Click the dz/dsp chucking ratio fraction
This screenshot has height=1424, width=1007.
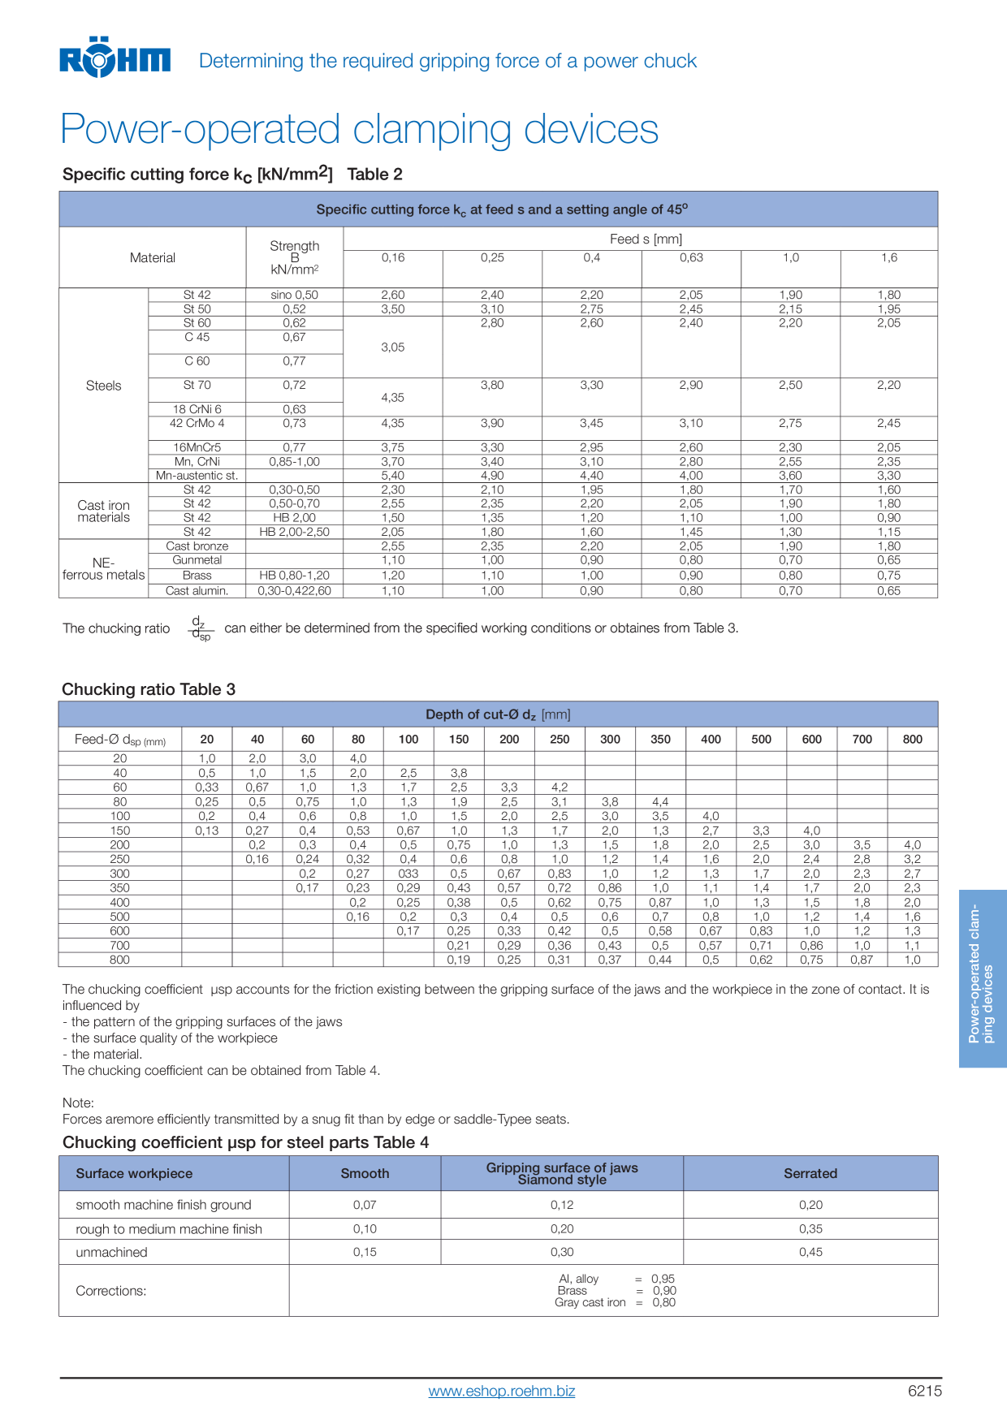[201, 628]
